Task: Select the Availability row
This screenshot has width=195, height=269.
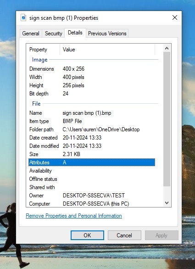Action: [x=92, y=171]
